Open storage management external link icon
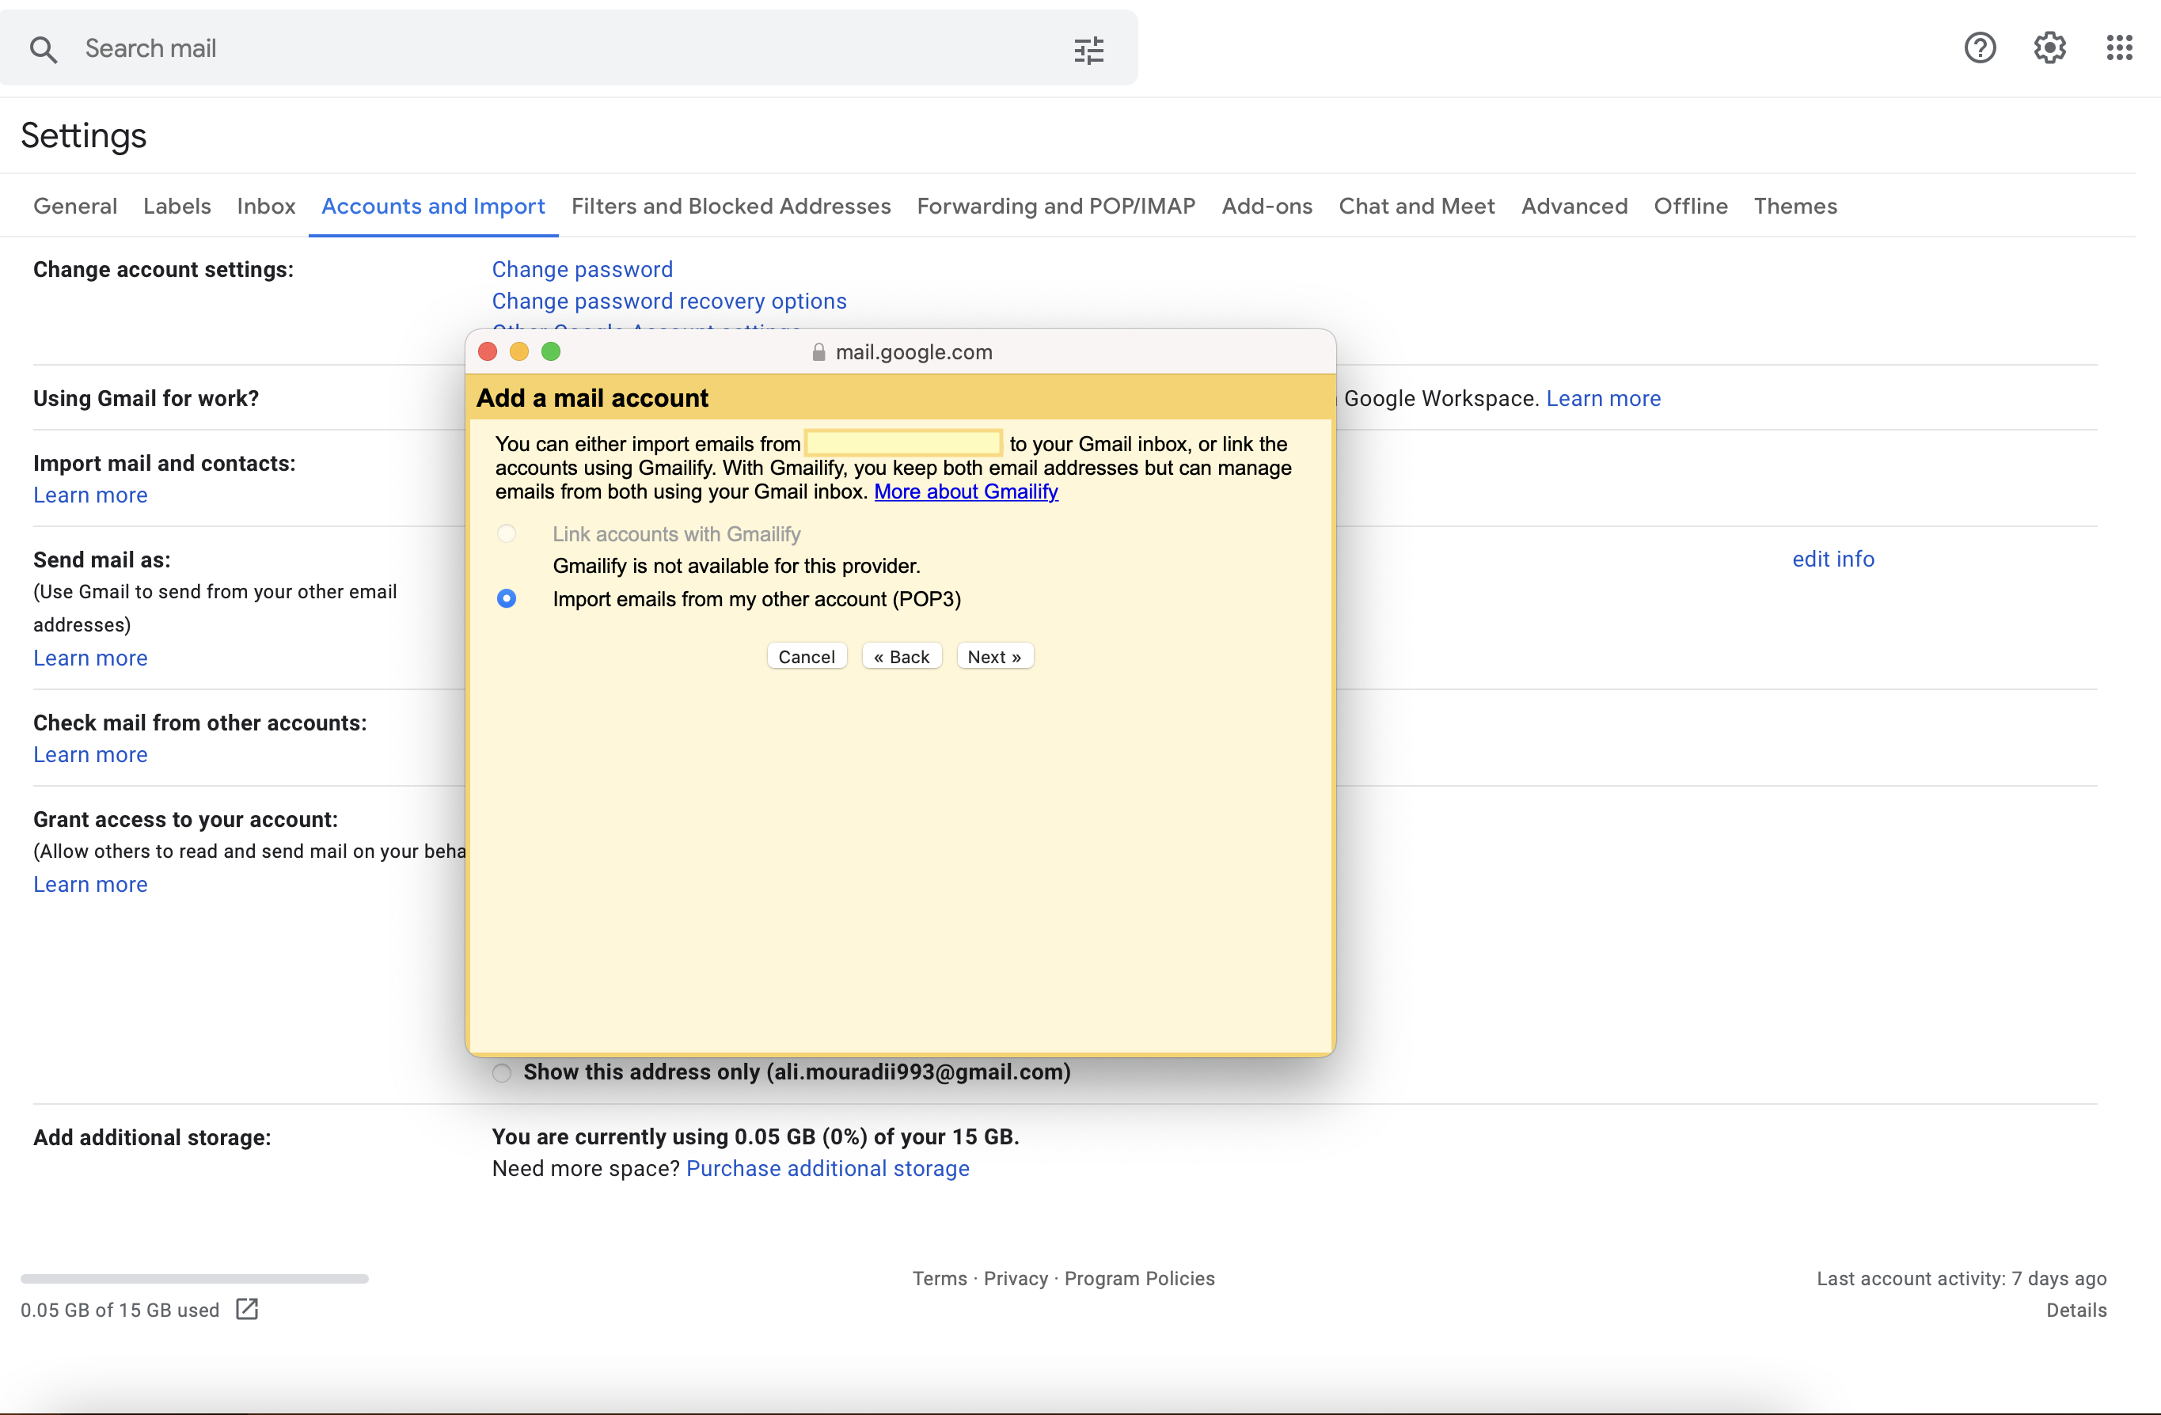Viewport: 2161px width, 1415px height. tap(247, 1309)
